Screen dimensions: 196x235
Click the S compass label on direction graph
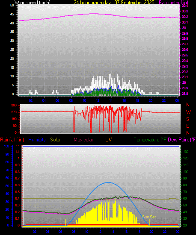(x=187, y=119)
